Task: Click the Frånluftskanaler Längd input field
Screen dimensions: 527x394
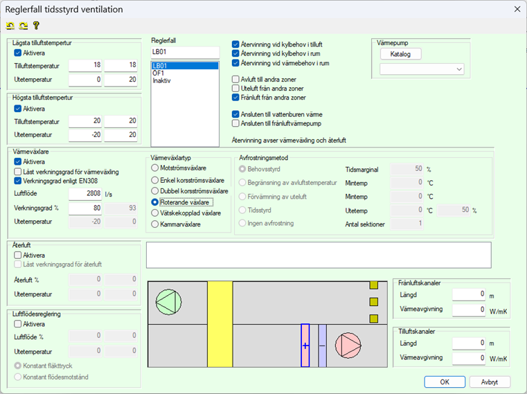Action: click(470, 294)
